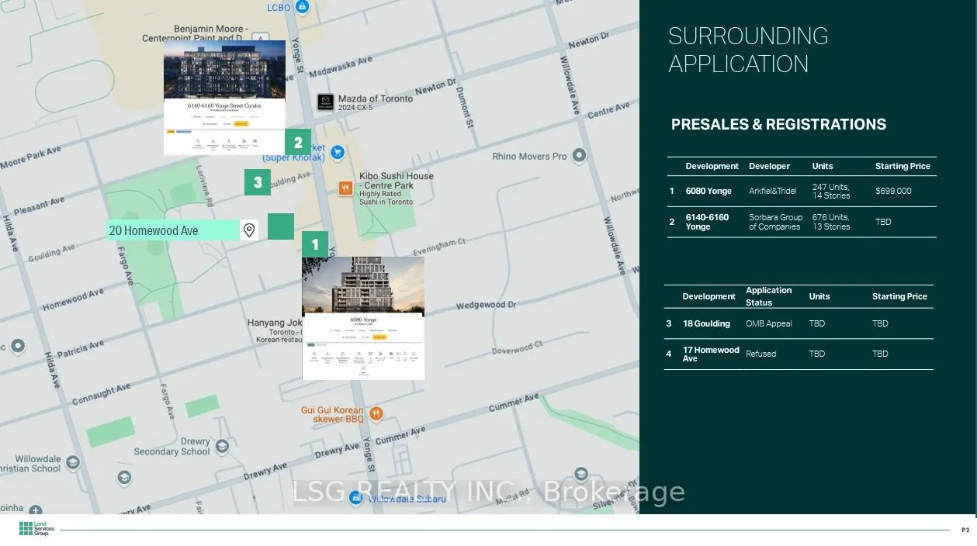Click green map marker number 3
Image resolution: width=977 pixels, height=546 pixels.
tap(258, 183)
